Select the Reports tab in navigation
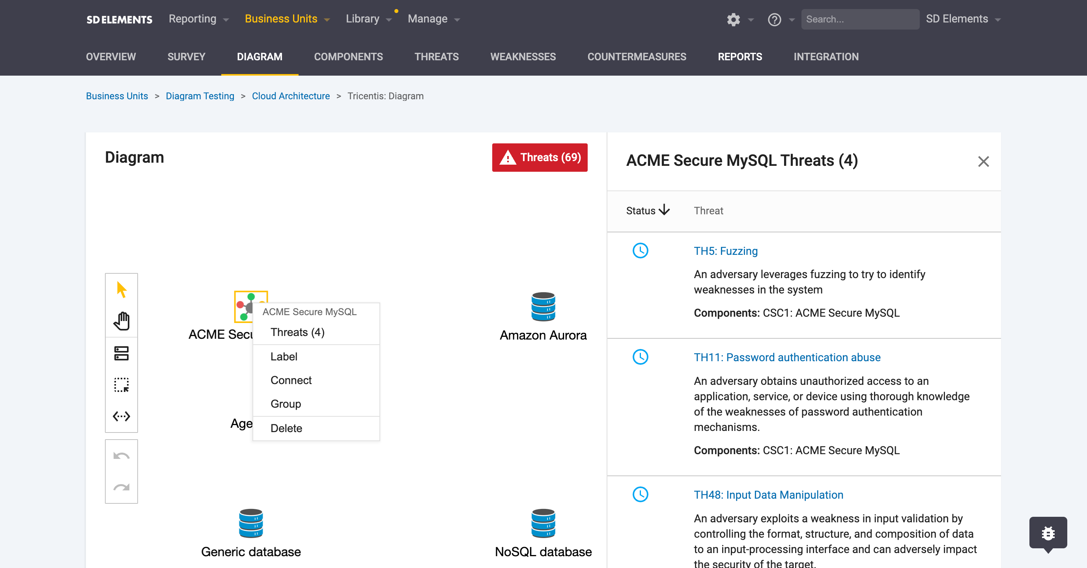The image size is (1087, 568). pyautogui.click(x=740, y=56)
